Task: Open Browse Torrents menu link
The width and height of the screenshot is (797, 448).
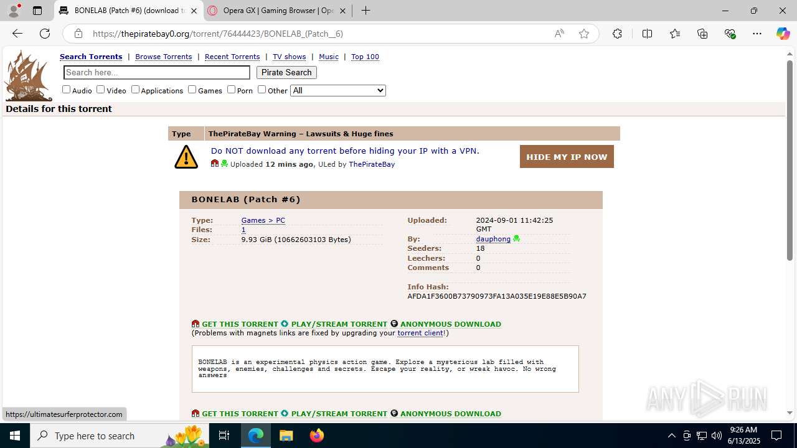Action: pyautogui.click(x=164, y=57)
